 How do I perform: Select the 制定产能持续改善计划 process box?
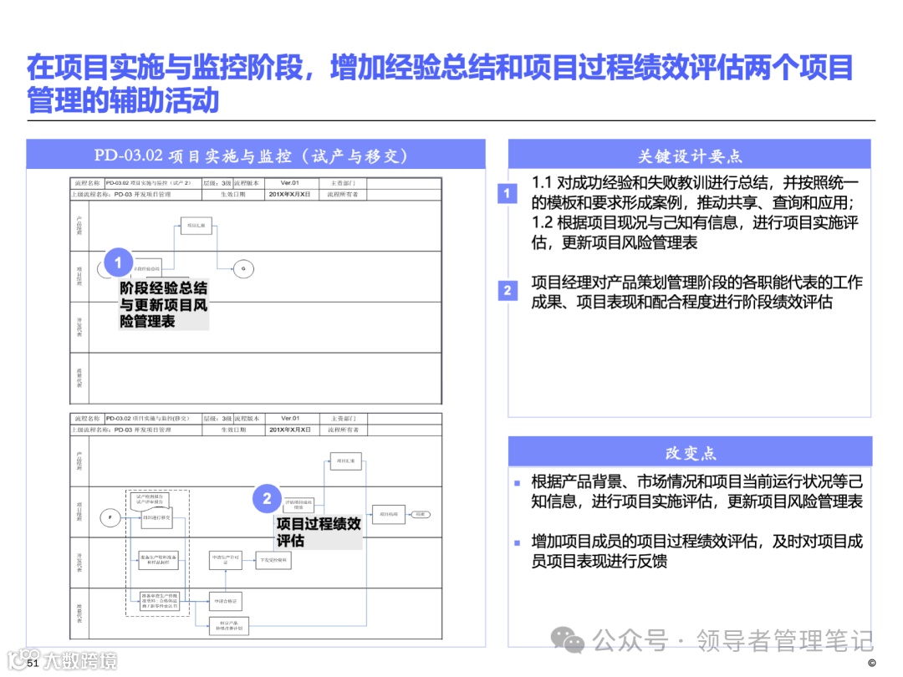coord(228,626)
